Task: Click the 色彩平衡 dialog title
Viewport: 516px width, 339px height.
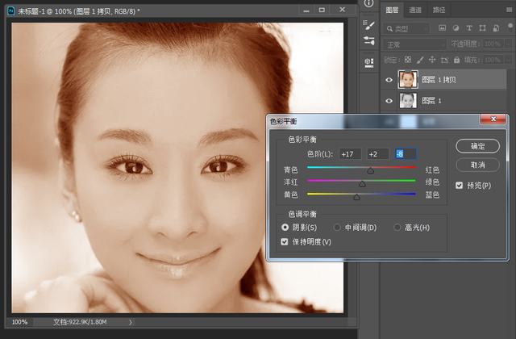Action: pos(283,121)
